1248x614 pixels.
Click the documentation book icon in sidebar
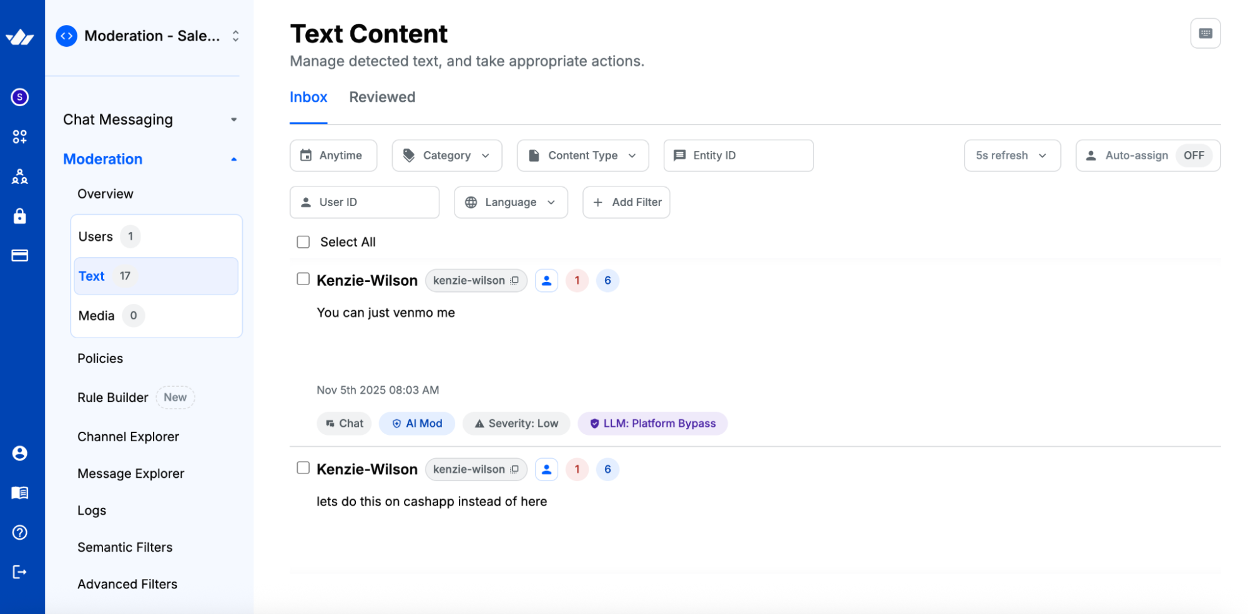coord(19,492)
